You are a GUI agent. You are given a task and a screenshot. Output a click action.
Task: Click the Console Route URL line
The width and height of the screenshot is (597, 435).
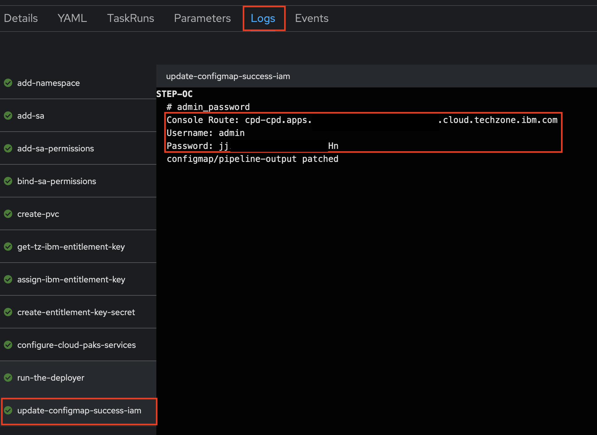[362, 120]
